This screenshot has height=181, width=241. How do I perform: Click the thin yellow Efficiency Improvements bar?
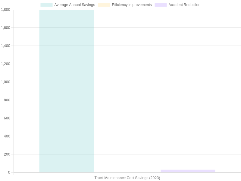(x=127, y=172)
